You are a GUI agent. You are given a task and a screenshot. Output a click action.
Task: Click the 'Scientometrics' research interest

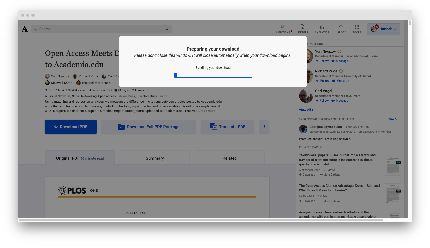[x=147, y=96]
